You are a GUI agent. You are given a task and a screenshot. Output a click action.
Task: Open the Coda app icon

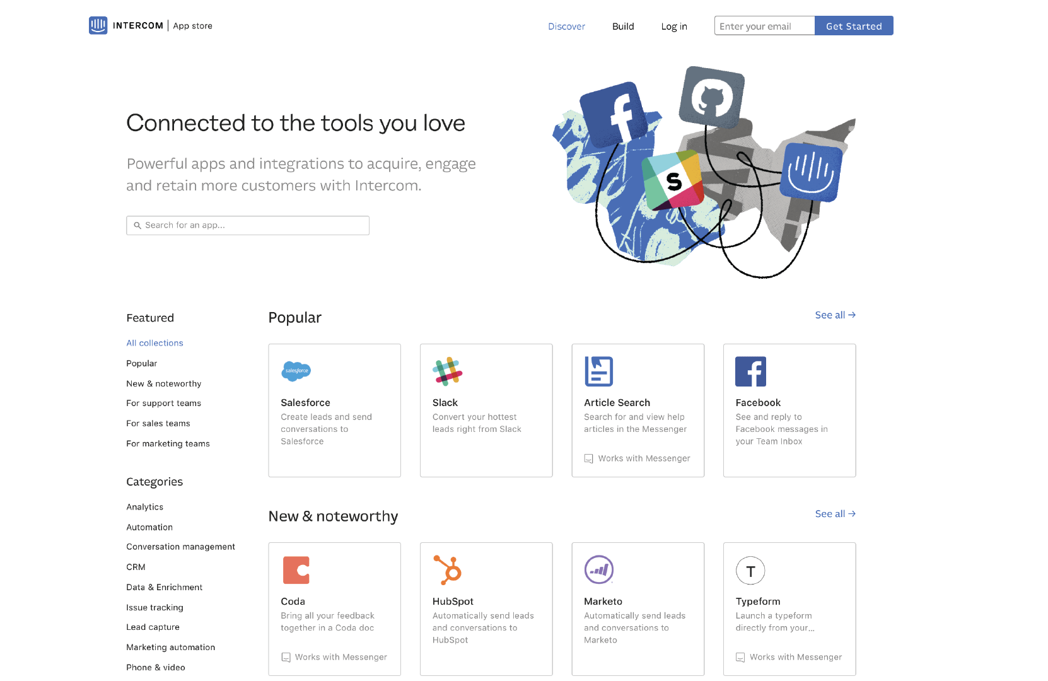tap(296, 570)
